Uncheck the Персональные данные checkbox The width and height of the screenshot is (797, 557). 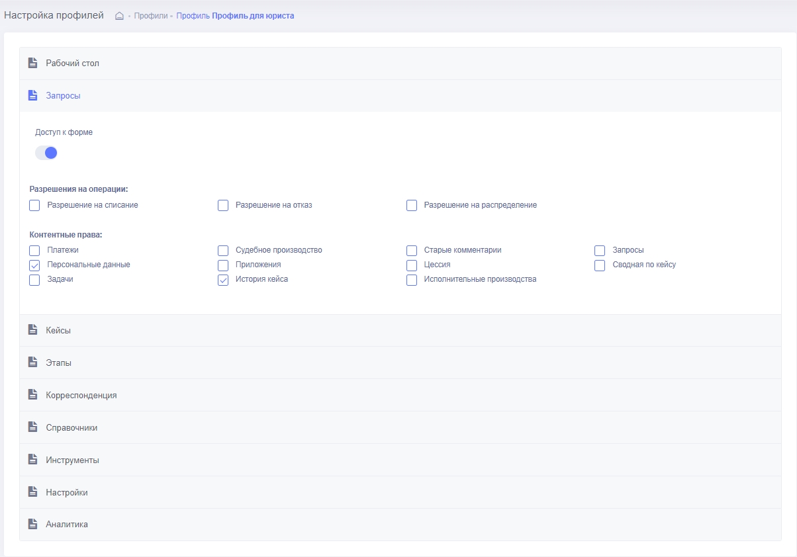tap(34, 265)
